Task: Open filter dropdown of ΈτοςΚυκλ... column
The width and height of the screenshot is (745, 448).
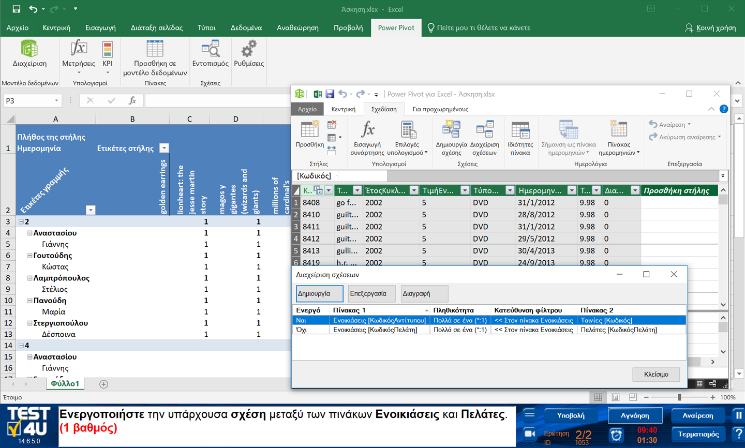Action: coord(414,190)
